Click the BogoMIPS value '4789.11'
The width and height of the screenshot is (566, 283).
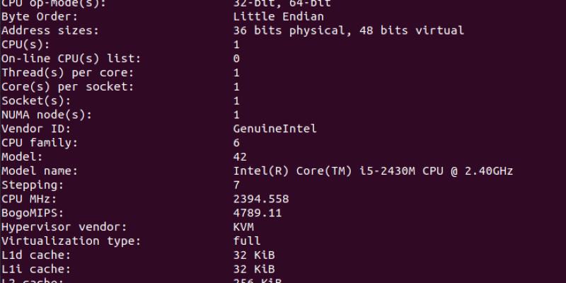tap(257, 213)
